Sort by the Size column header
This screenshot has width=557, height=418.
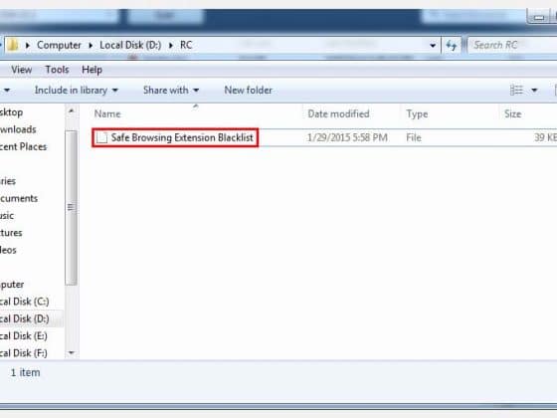(513, 114)
